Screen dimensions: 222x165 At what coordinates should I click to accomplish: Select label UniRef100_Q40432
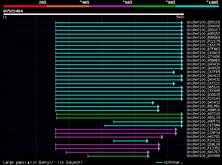203,103
